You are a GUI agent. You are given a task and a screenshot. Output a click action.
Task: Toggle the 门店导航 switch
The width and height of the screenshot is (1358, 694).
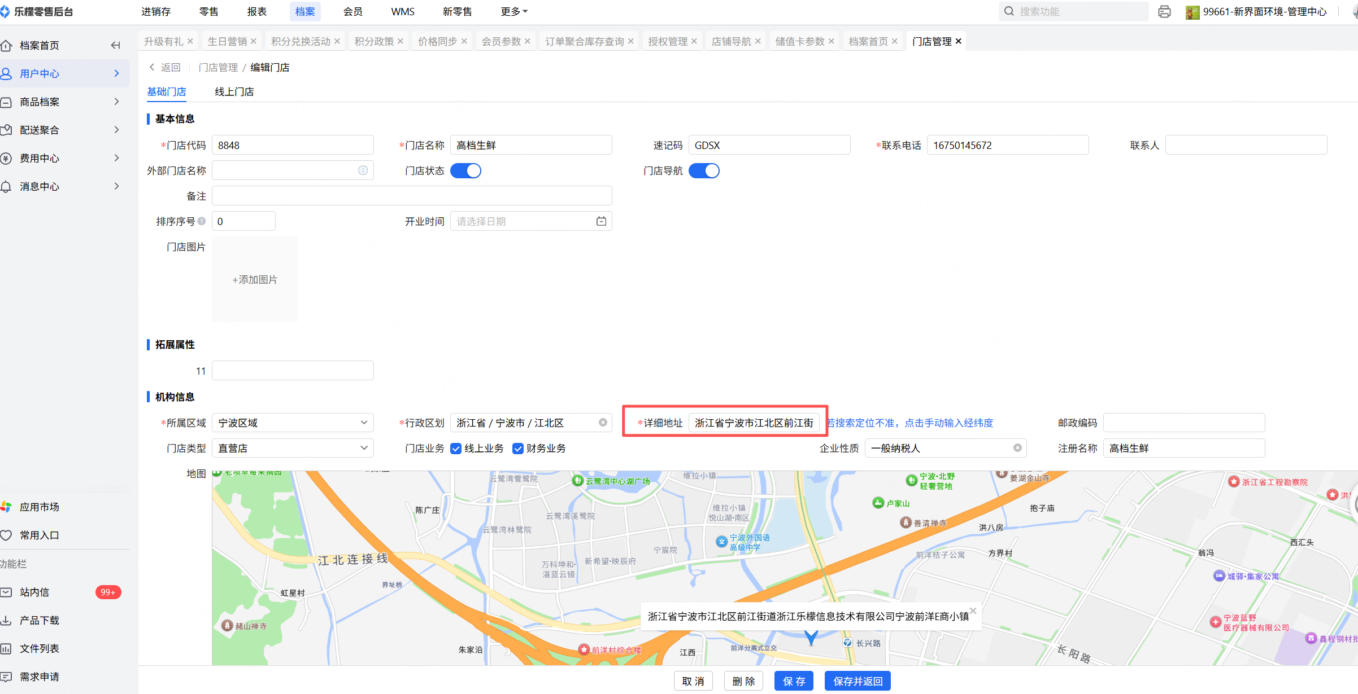click(x=704, y=170)
